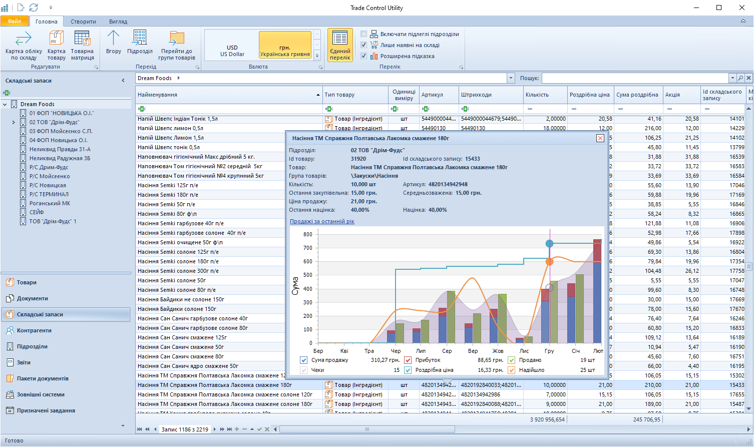Open the Звіти navigation section
754x447 pixels.
66,362
